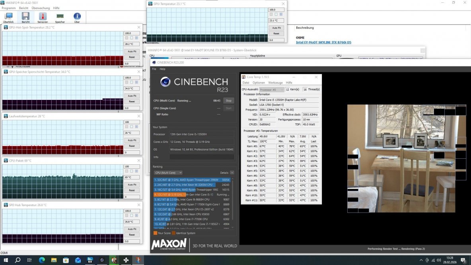
Task: Click HWiNFO icon in CPU-Paket graph title bar
Action: click(x=6, y=161)
